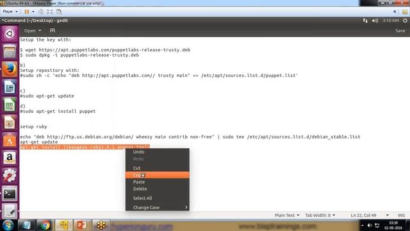Click the 'sudo dpkg -i' command line
The image size is (410, 231).
click(79, 55)
